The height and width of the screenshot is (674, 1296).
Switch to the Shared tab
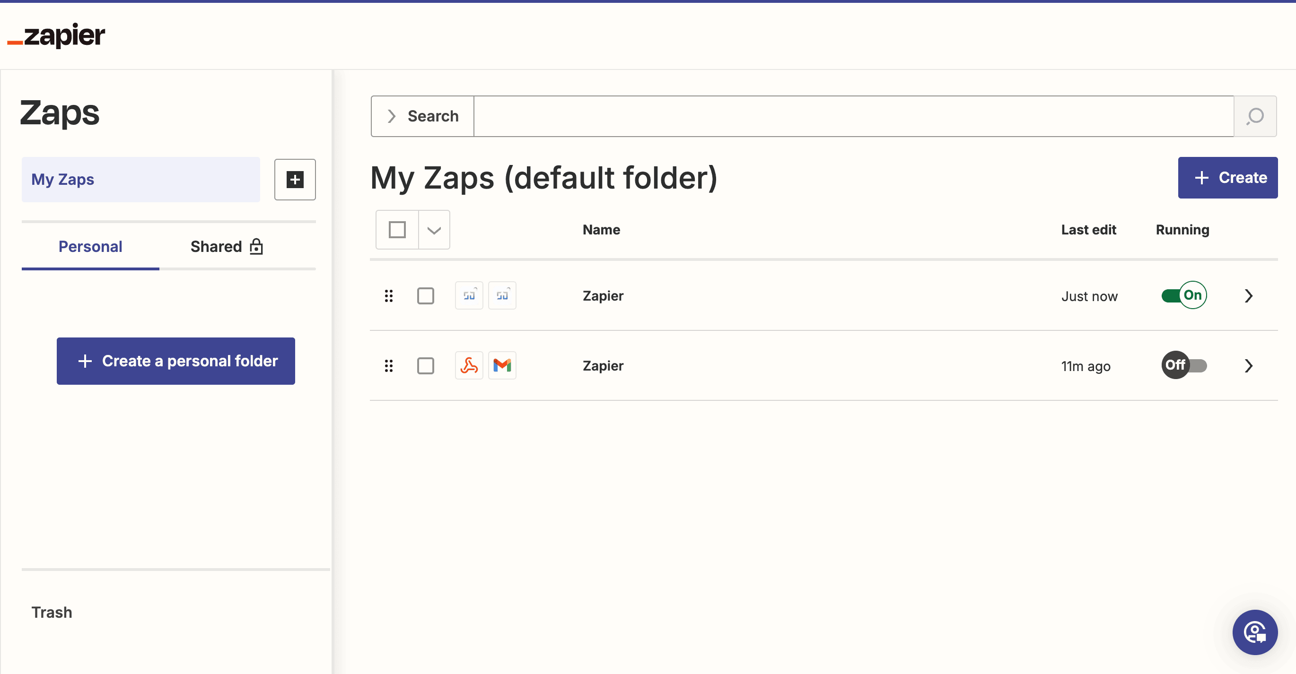coord(227,246)
